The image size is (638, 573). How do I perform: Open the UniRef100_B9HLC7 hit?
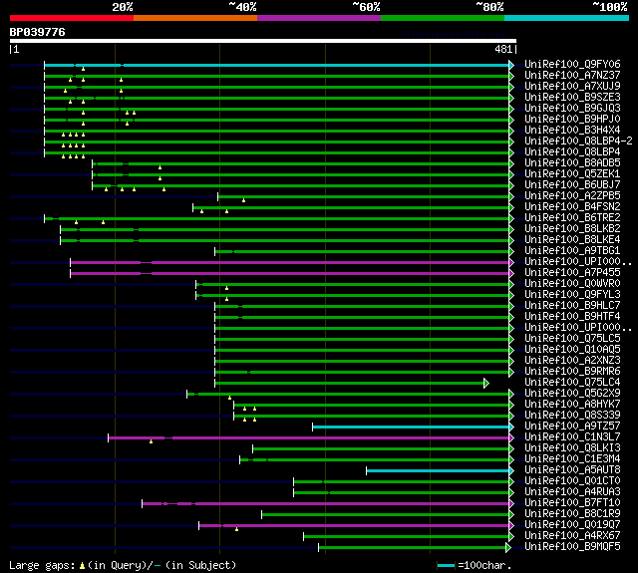tap(572, 306)
